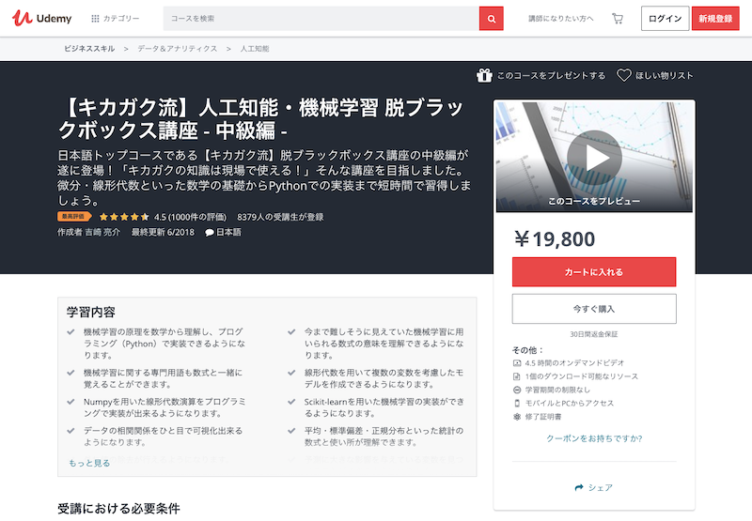Click the 新規登録 button

(715, 19)
